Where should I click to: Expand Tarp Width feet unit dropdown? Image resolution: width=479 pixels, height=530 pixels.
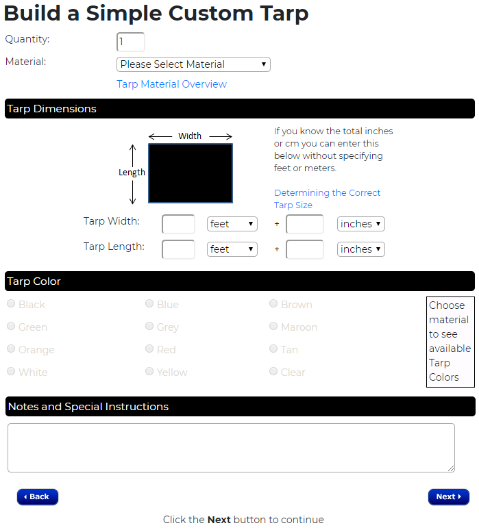(x=232, y=224)
